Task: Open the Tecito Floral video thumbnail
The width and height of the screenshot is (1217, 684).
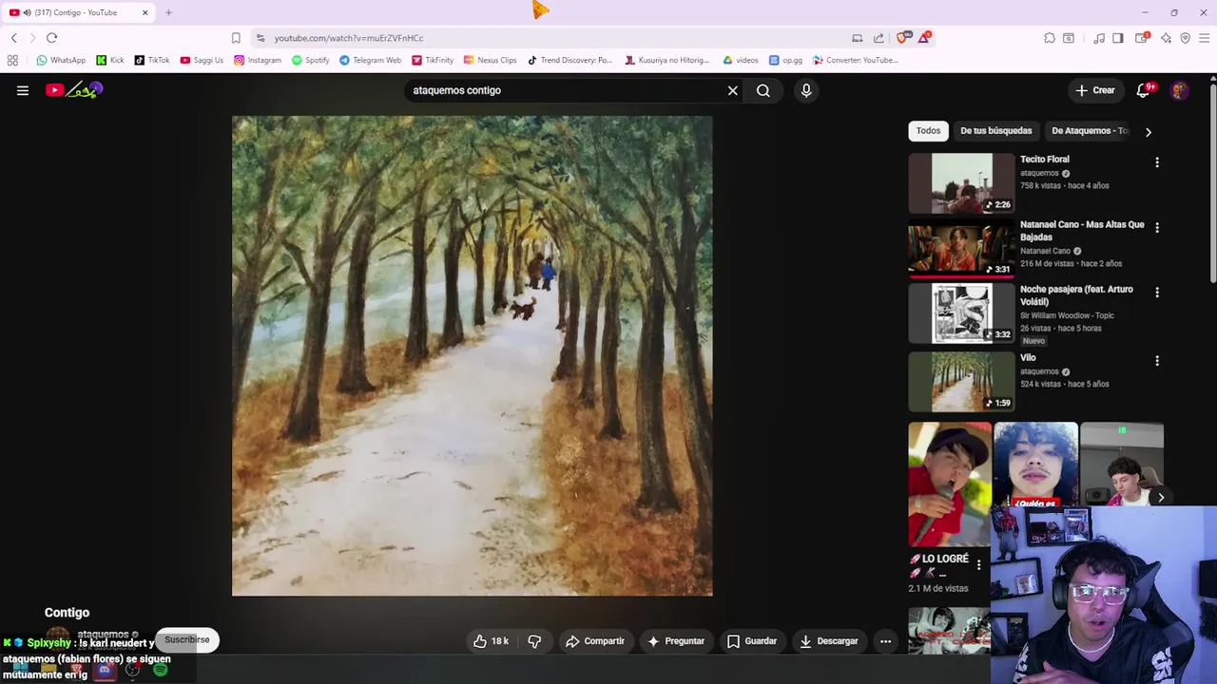Action: point(961,183)
